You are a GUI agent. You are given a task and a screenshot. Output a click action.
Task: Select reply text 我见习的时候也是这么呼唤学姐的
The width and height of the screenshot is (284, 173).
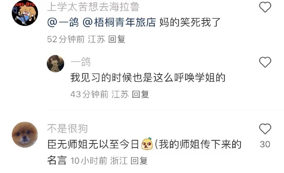click(x=148, y=77)
